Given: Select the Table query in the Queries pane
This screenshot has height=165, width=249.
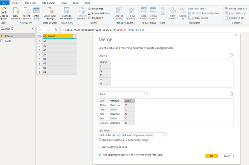Looking at the screenshot, I should point(17,41).
